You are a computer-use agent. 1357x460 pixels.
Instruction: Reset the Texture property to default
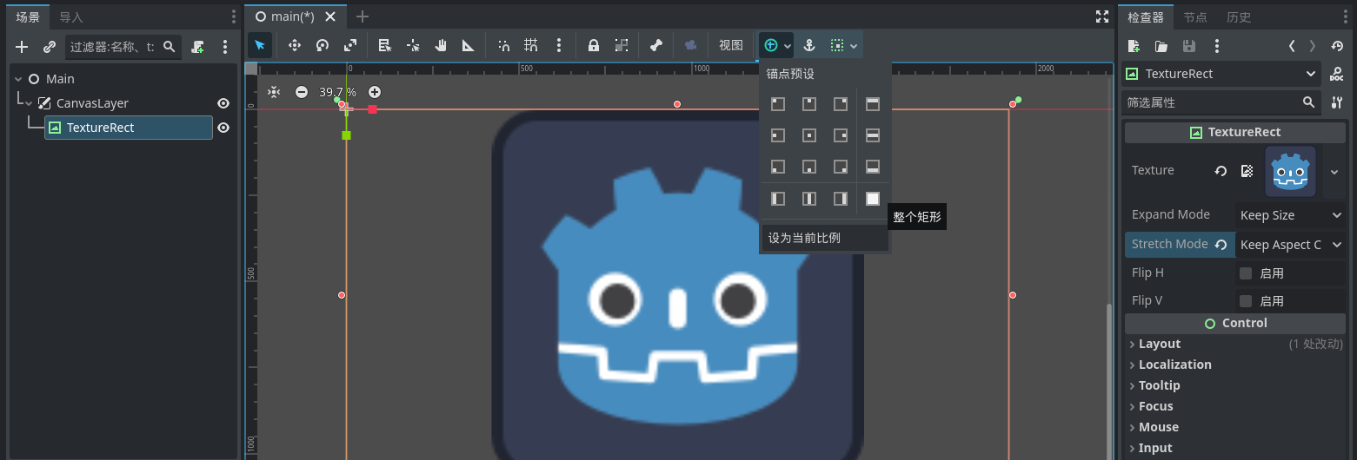[1221, 171]
